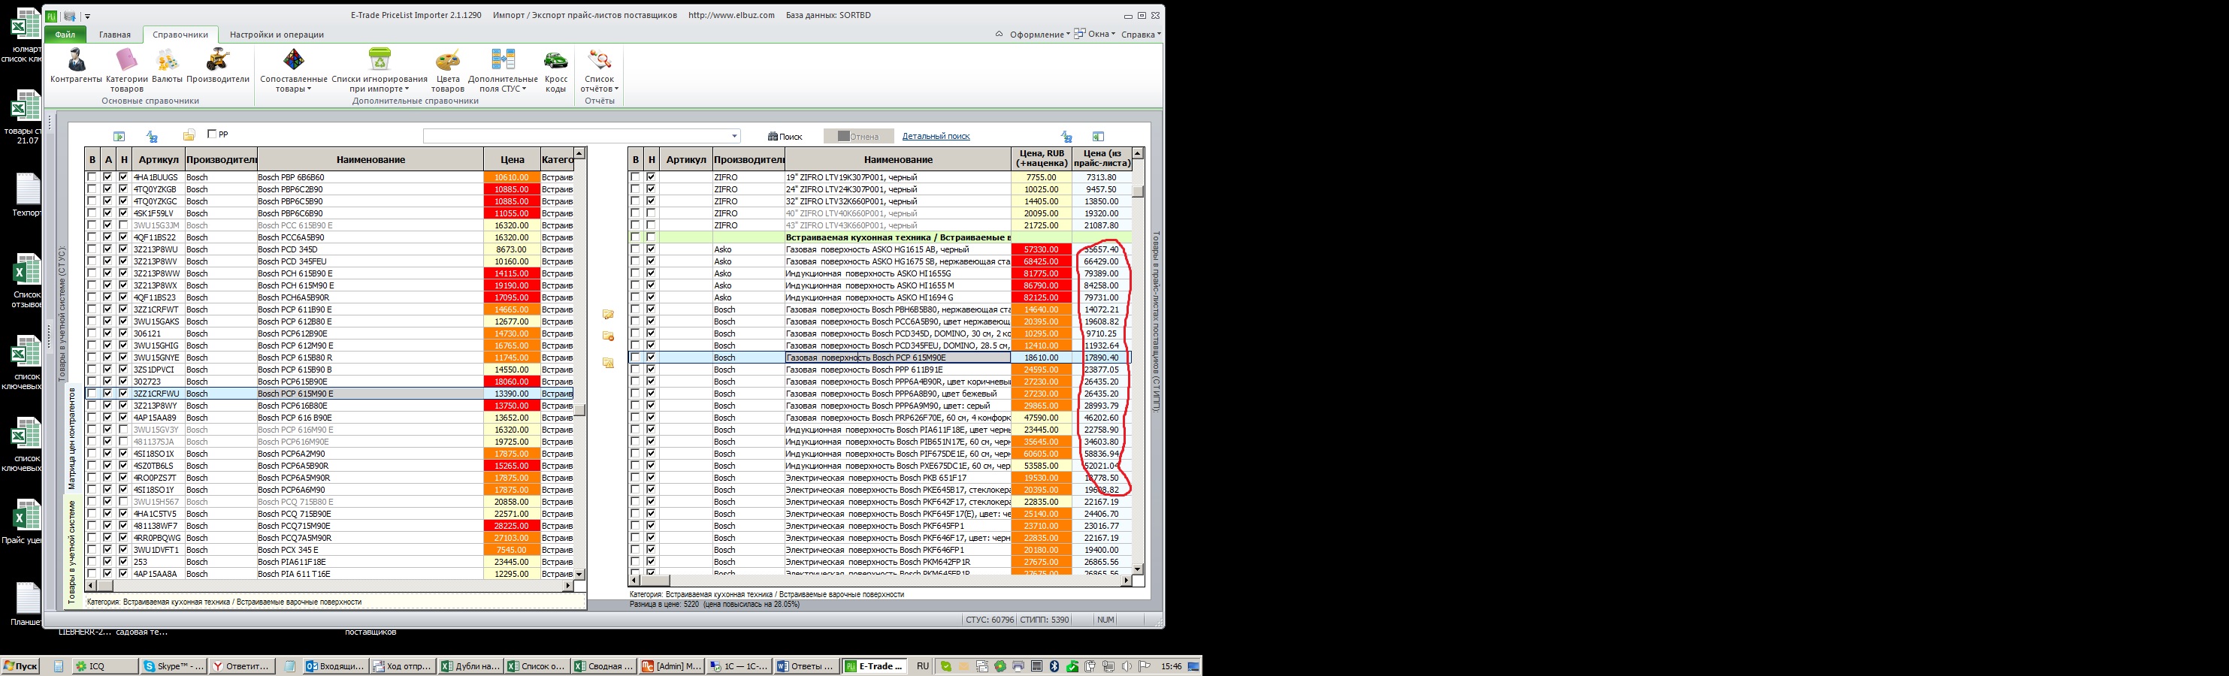Viewport: 2229px width, 676px height.
Task: Click the Поиск search button
Action: [x=785, y=137]
